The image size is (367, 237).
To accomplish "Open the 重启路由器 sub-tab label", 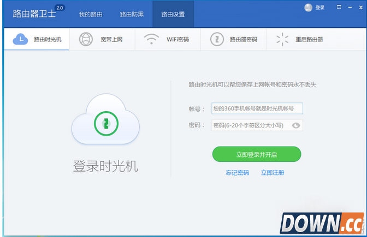I will coord(309,39).
